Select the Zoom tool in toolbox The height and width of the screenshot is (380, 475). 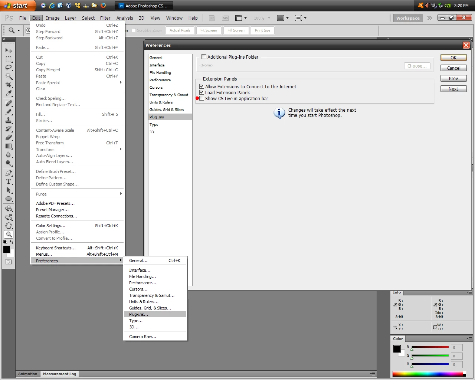pyautogui.click(x=9, y=234)
